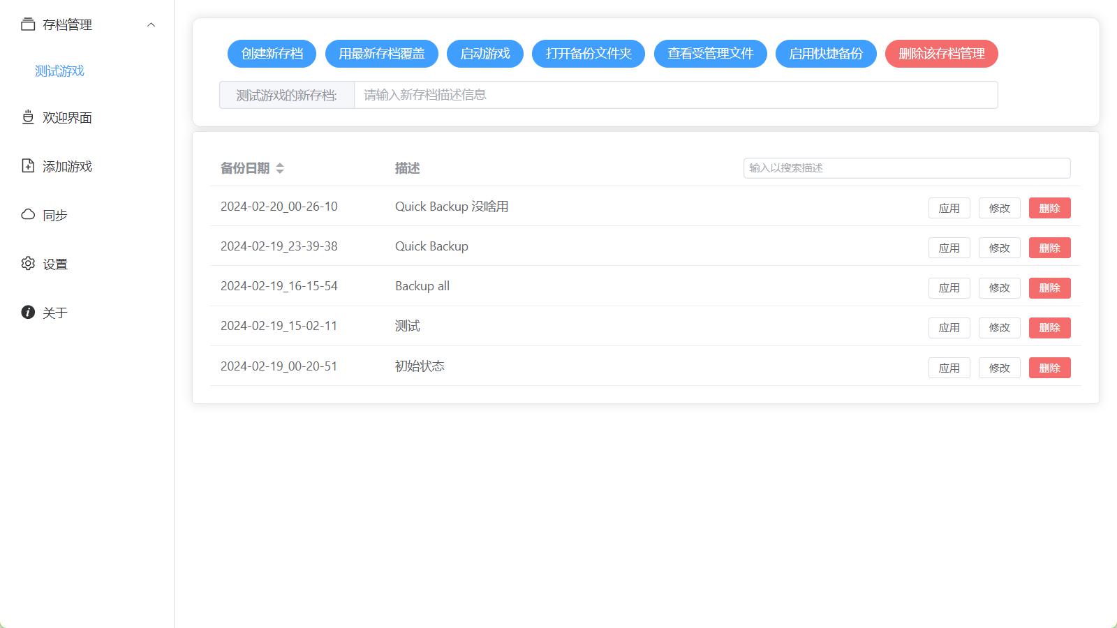Select 测试游戏 in the sidebar
The image size is (1117, 628).
pos(59,71)
